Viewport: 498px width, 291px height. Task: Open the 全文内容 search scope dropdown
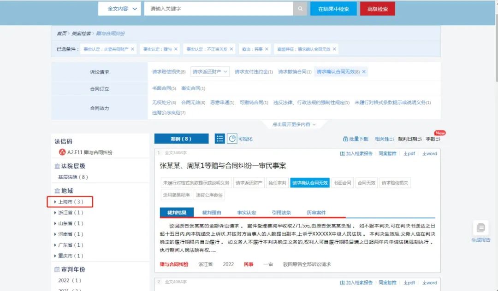pos(119,9)
